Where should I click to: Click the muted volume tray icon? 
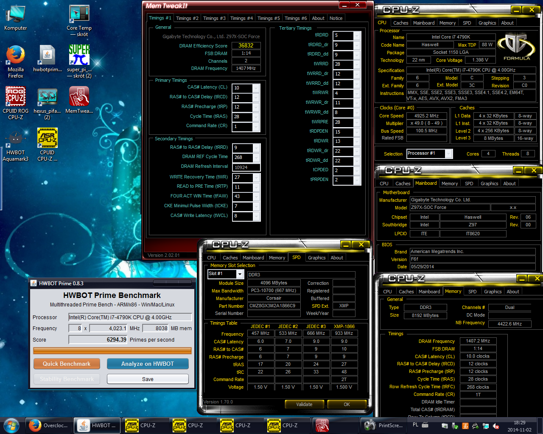click(495, 426)
